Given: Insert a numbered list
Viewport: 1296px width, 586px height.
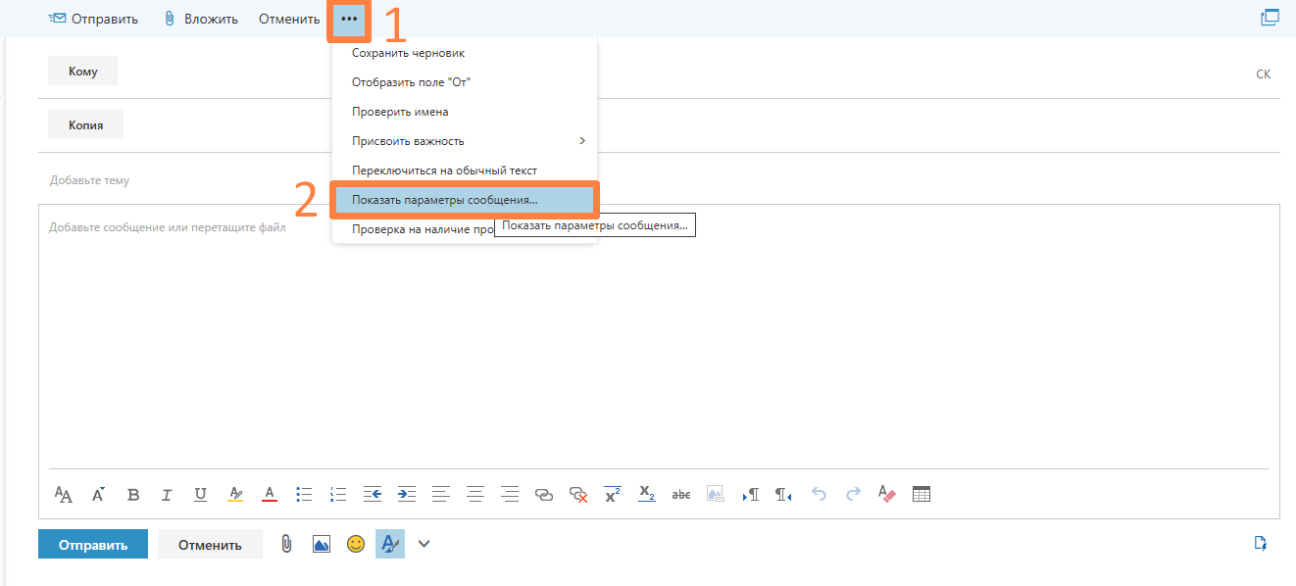Looking at the screenshot, I should [338, 494].
